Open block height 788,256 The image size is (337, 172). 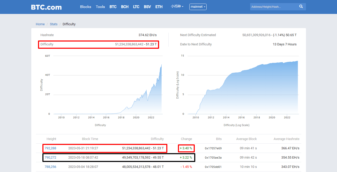[x=50, y=167]
